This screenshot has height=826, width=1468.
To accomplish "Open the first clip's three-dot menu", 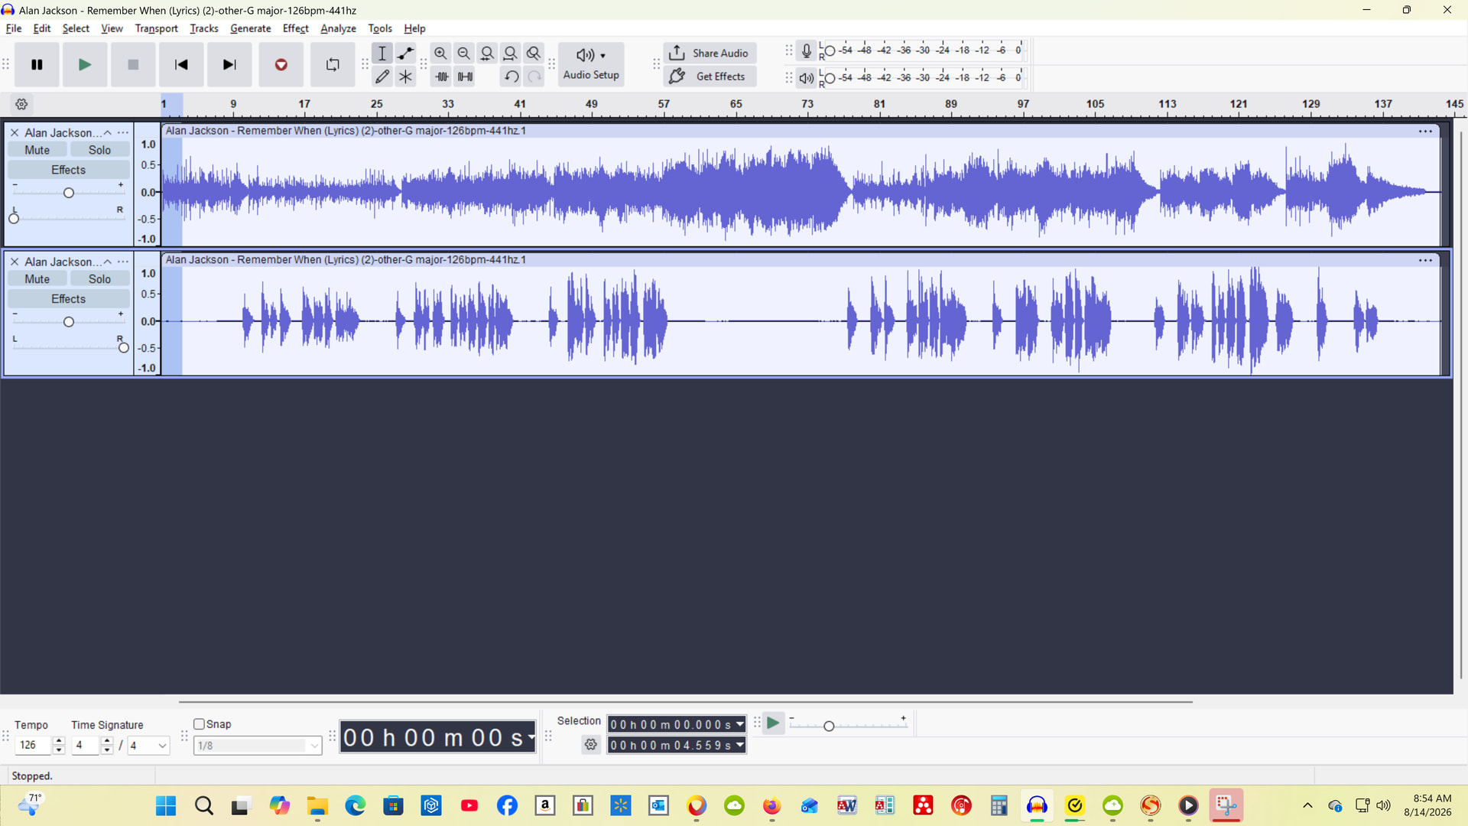I will click(x=1425, y=132).
